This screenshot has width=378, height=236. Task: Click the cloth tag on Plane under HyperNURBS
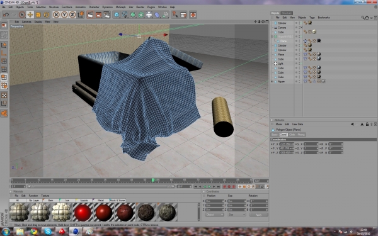[306, 41]
